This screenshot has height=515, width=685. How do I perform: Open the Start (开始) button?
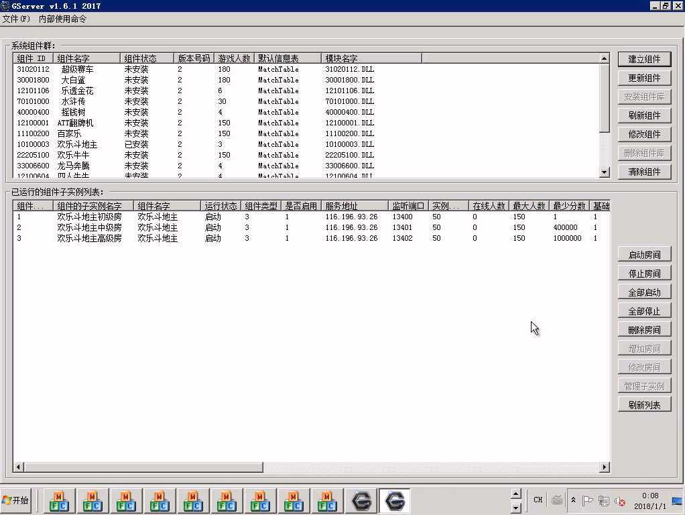click(16, 500)
